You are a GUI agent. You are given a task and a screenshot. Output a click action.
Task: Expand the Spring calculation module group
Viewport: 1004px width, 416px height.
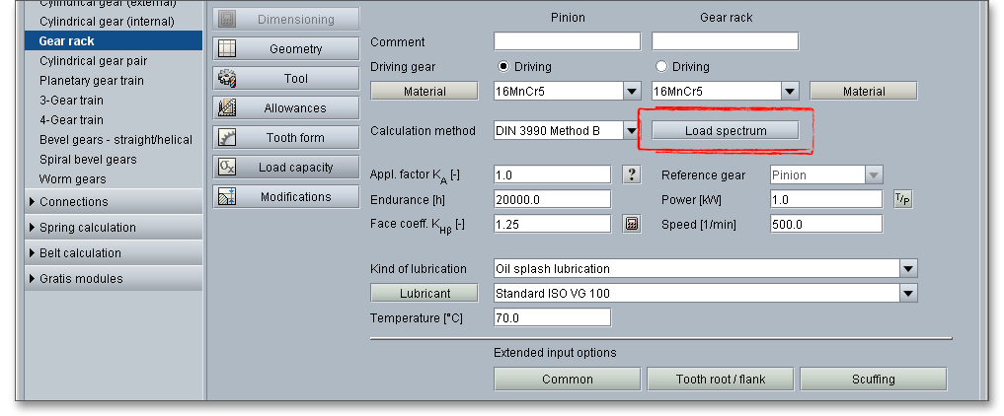(88, 228)
